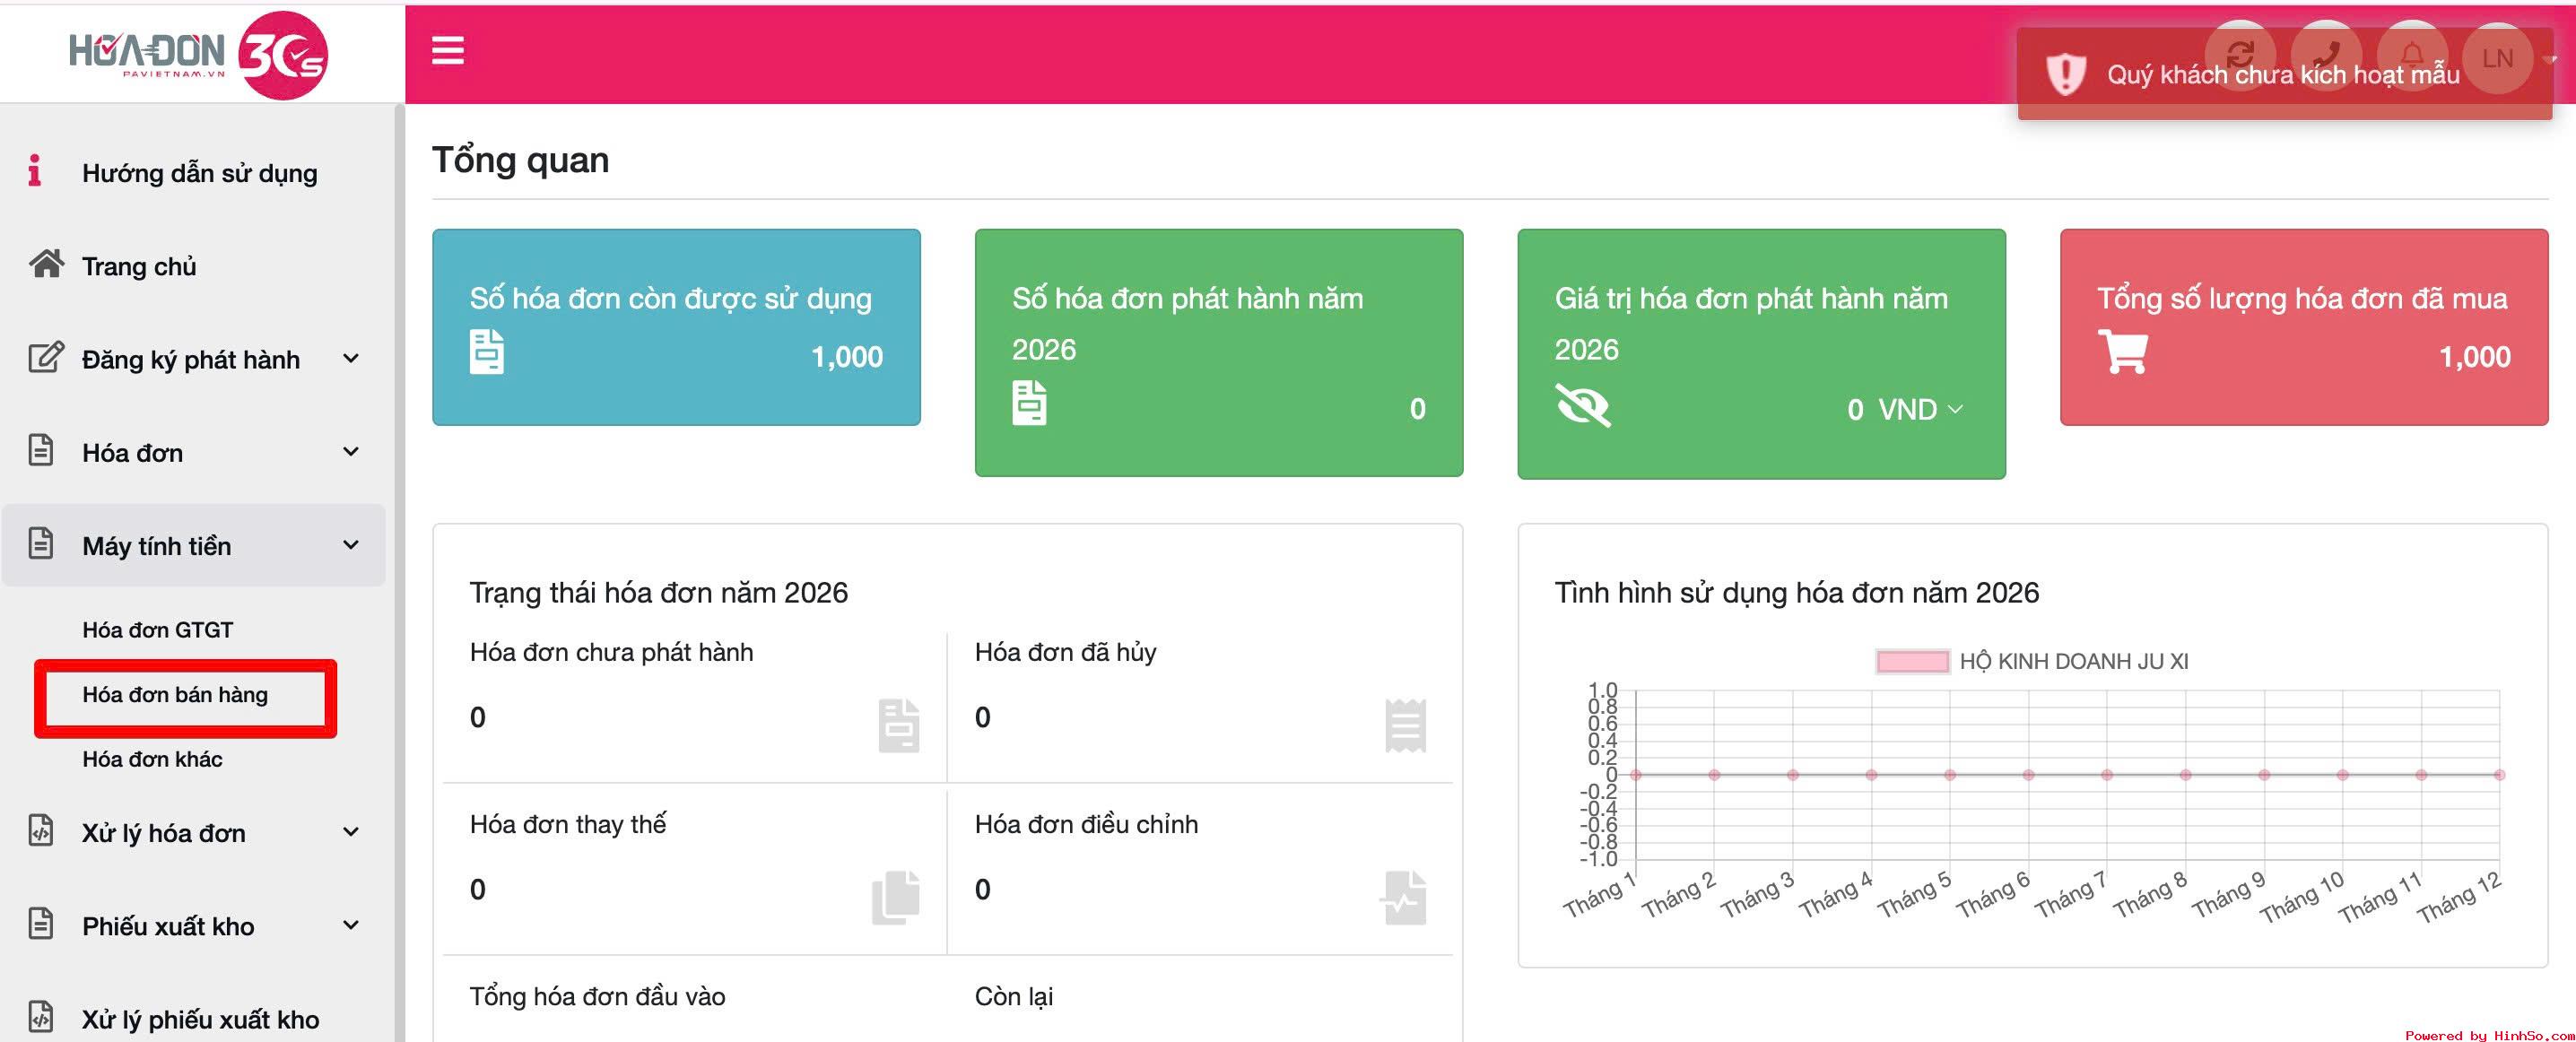Image resolution: width=2576 pixels, height=1042 pixels.
Task: Click the document icon on the blue invoice card
Action: pyautogui.click(x=487, y=352)
